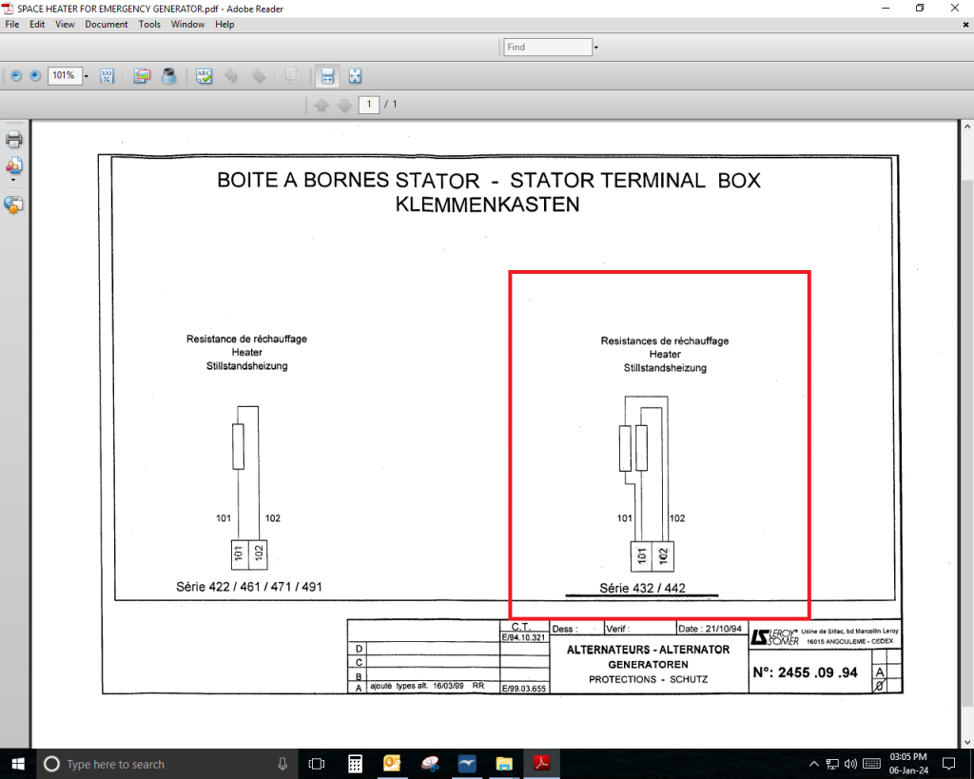Go to previous page arrow

click(321, 105)
